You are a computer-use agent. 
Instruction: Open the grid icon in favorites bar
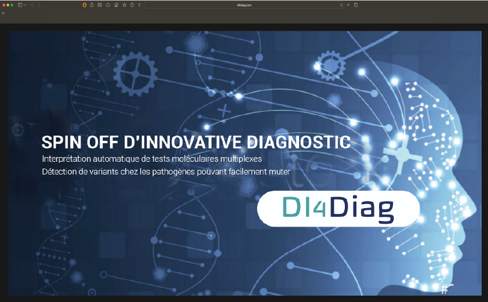tap(3, 13)
